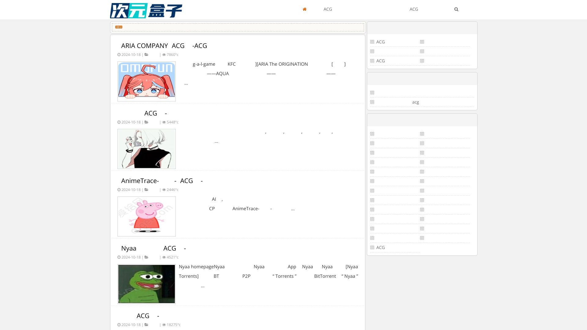
Task: Click the view count 2446°c
Action: click(x=172, y=190)
